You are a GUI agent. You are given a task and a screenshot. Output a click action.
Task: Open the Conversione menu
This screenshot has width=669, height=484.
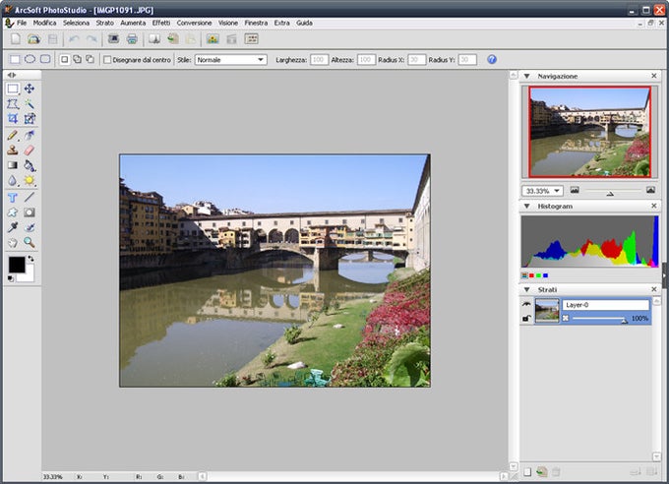click(194, 23)
